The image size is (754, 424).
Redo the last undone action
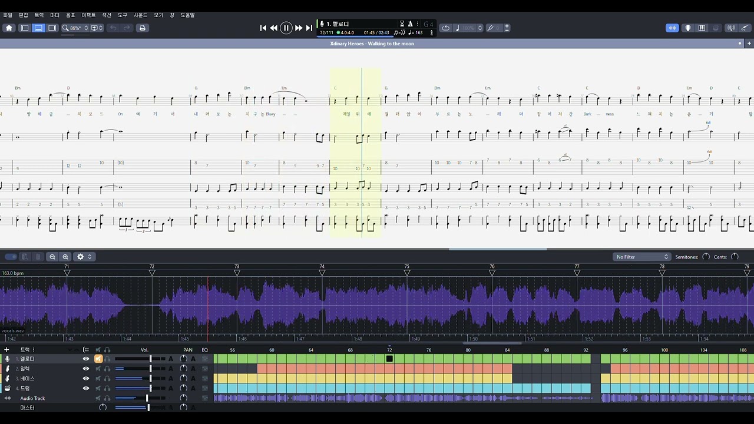[127, 28]
